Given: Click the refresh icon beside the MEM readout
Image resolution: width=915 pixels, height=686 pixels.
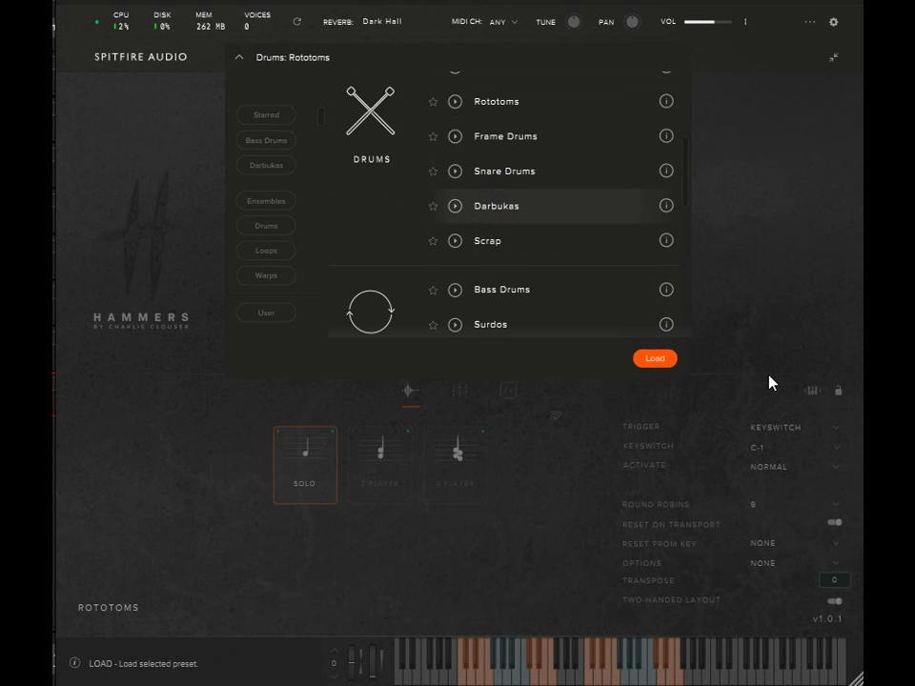Looking at the screenshot, I should click(x=296, y=21).
